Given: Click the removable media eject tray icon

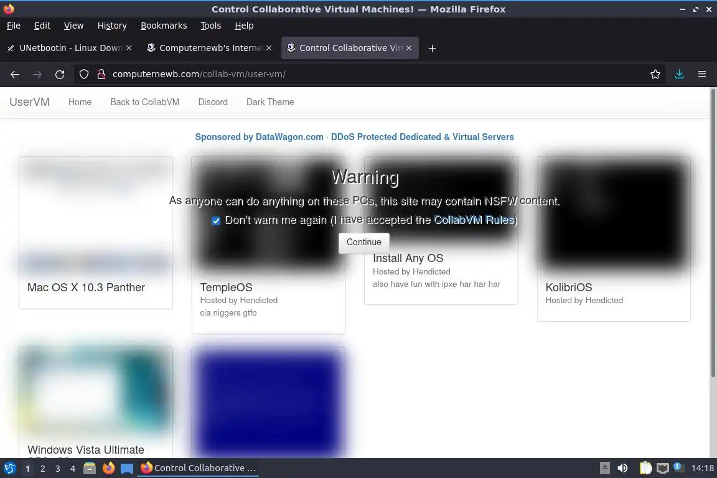Looking at the screenshot, I should click(604, 468).
